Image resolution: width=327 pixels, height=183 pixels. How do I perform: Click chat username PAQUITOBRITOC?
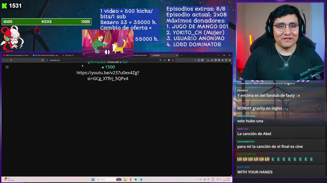click(247, 154)
